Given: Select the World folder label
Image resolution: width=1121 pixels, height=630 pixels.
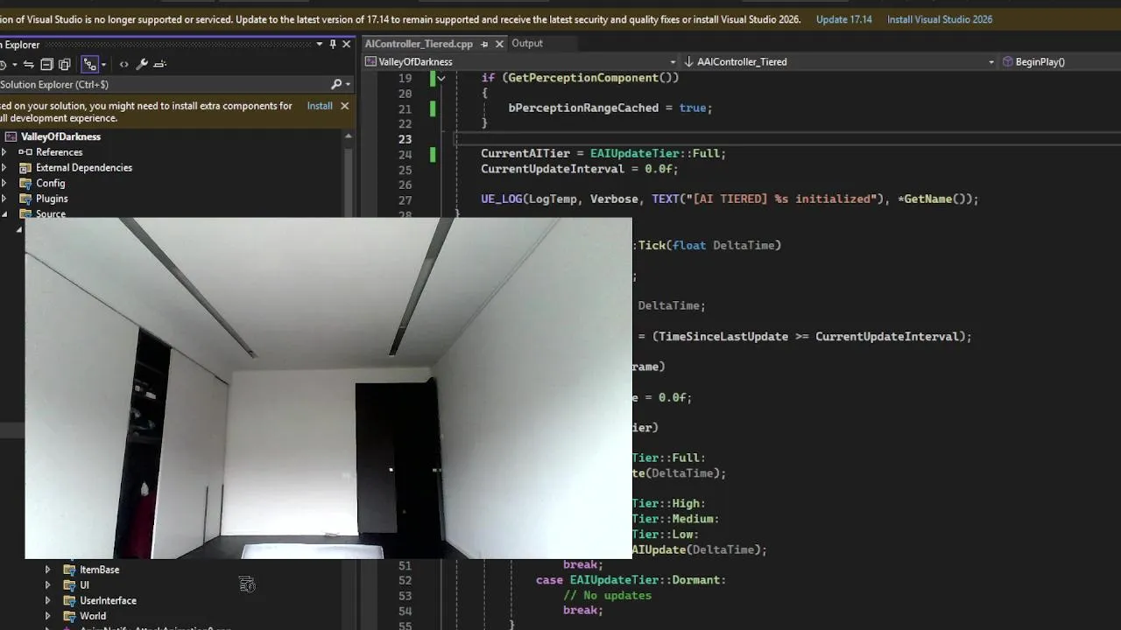Looking at the screenshot, I should click(93, 616).
